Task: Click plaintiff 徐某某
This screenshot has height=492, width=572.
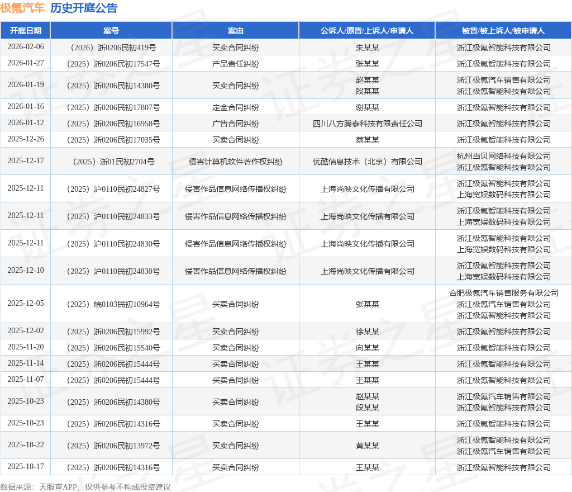Action: tap(367, 332)
